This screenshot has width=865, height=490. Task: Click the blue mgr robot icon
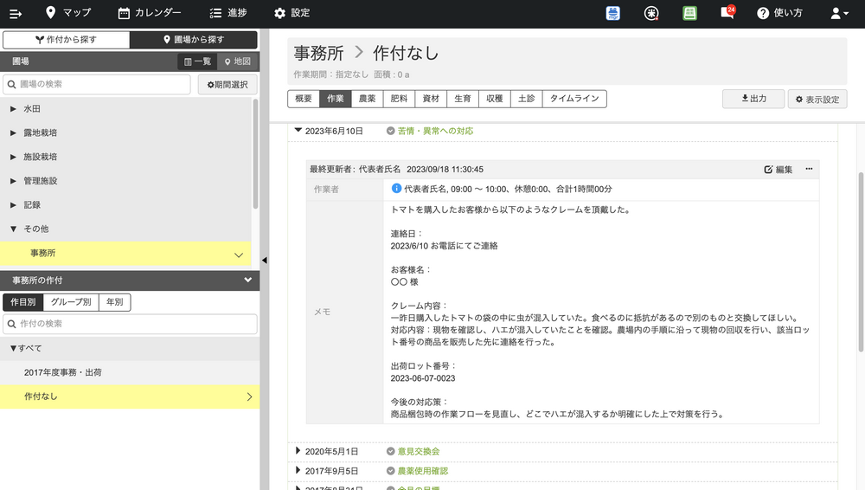613,13
